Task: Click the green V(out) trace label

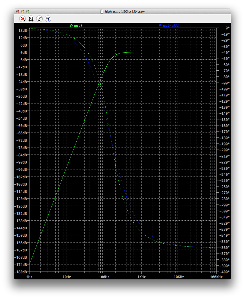Action: pyautogui.click(x=76, y=25)
